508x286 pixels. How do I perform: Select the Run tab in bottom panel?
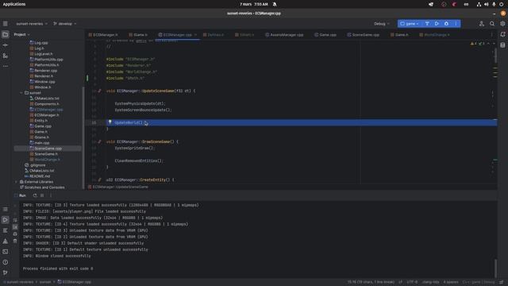click(x=20, y=195)
